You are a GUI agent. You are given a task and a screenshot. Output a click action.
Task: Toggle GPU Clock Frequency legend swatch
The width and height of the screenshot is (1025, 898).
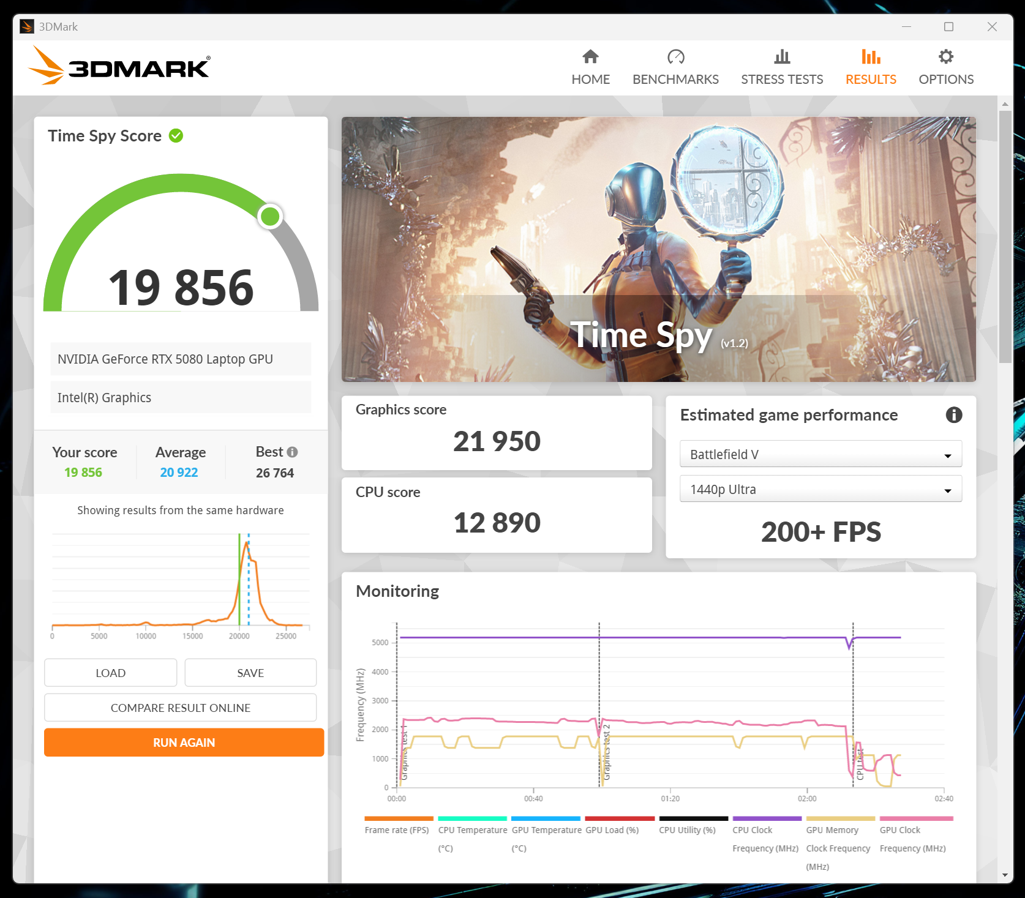point(916,818)
